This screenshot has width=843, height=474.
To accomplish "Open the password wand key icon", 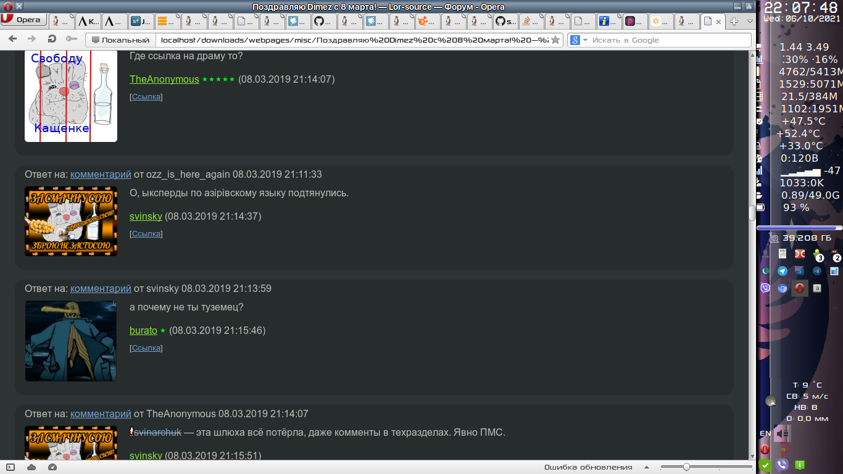I will coord(72,39).
